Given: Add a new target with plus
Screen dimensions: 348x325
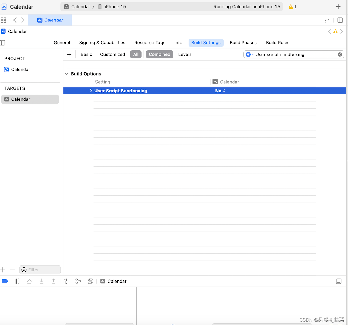Looking at the screenshot, I should coord(3,270).
